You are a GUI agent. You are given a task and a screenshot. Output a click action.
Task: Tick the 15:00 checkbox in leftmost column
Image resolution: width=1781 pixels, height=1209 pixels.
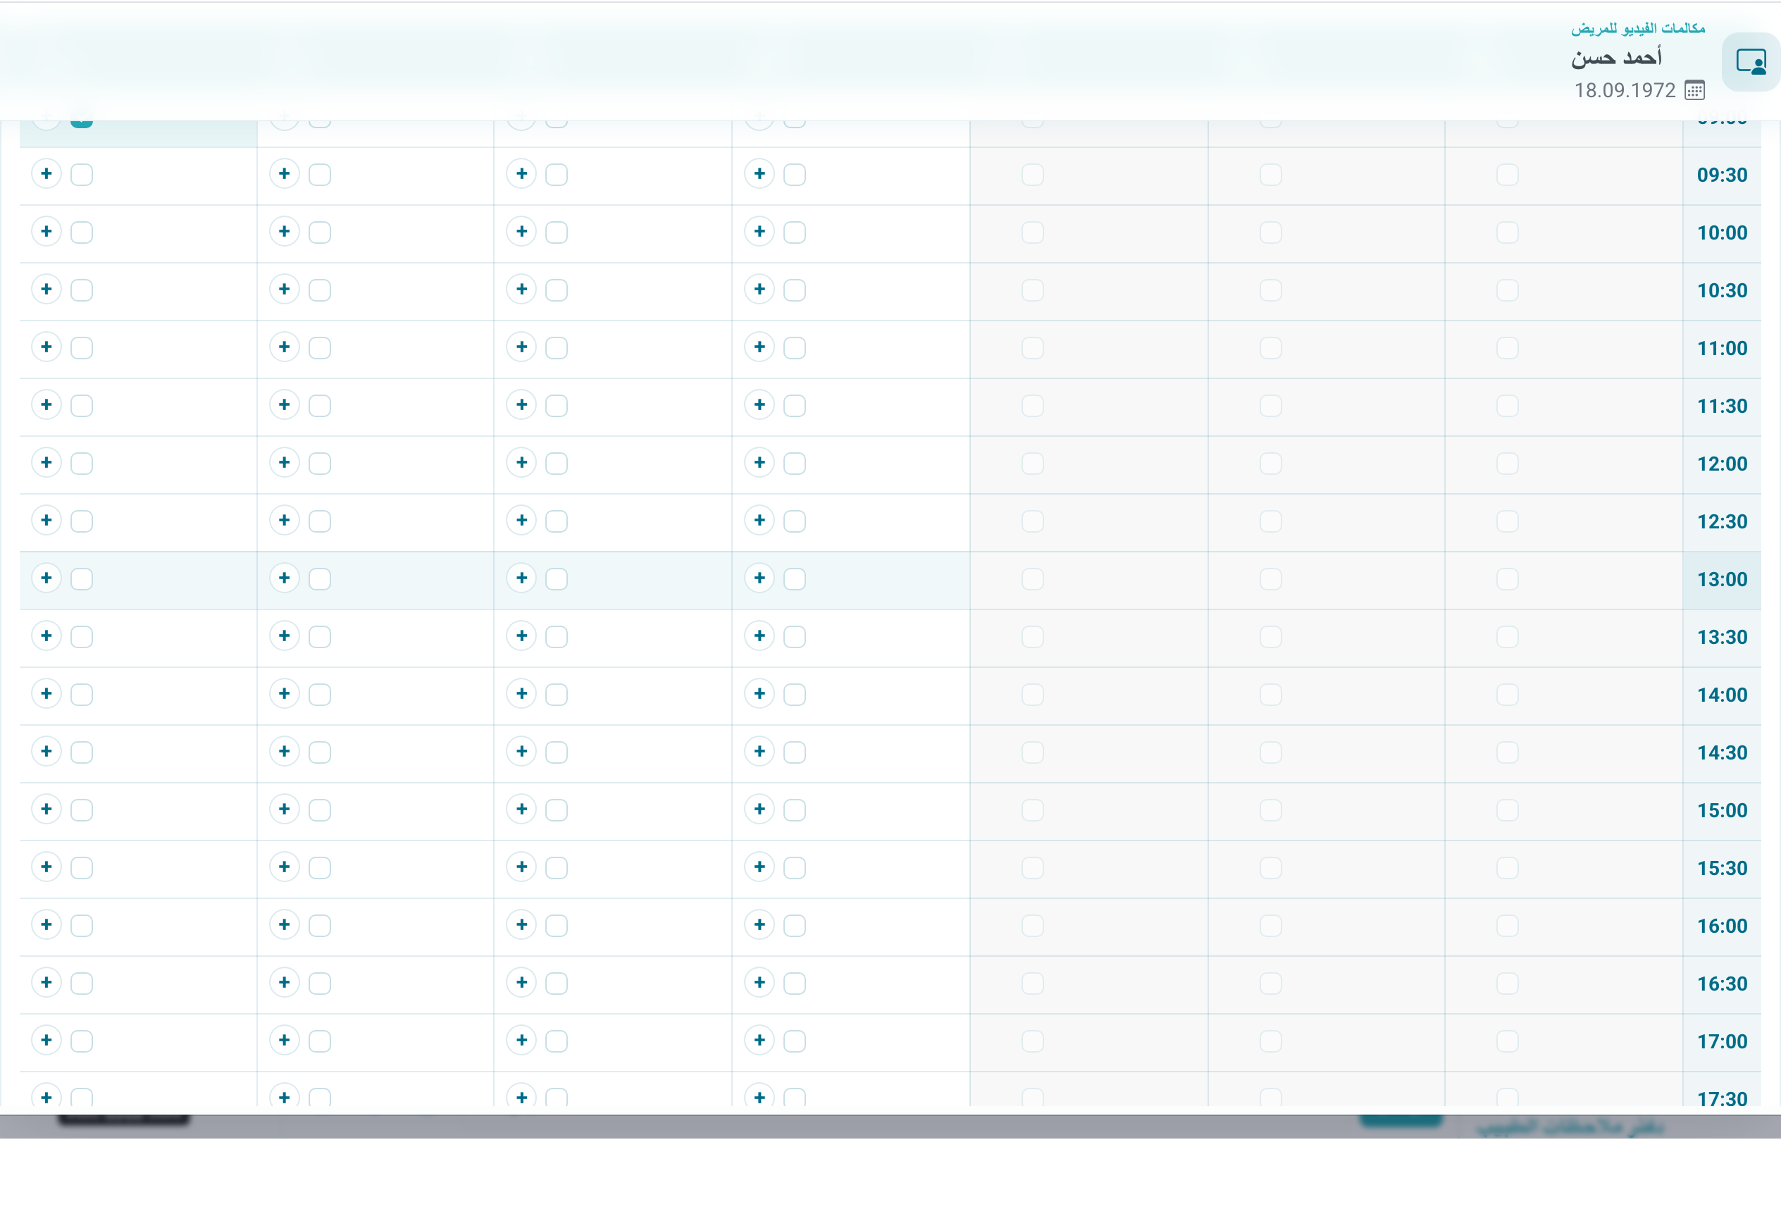click(82, 810)
